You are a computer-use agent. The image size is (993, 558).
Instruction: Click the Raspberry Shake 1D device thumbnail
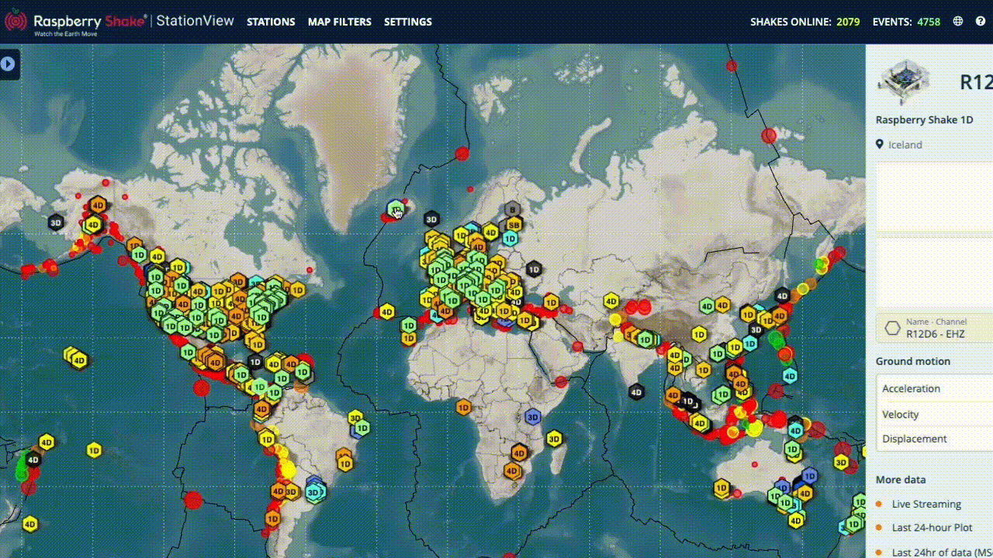[x=905, y=82]
